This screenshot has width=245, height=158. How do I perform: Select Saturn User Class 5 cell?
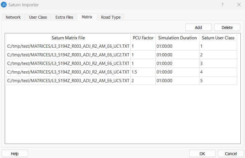tap(218, 81)
